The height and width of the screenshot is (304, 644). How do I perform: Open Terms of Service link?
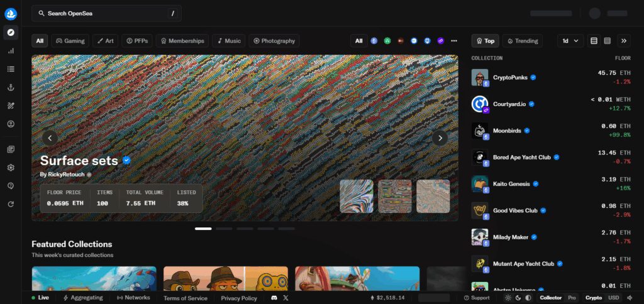tap(186, 298)
